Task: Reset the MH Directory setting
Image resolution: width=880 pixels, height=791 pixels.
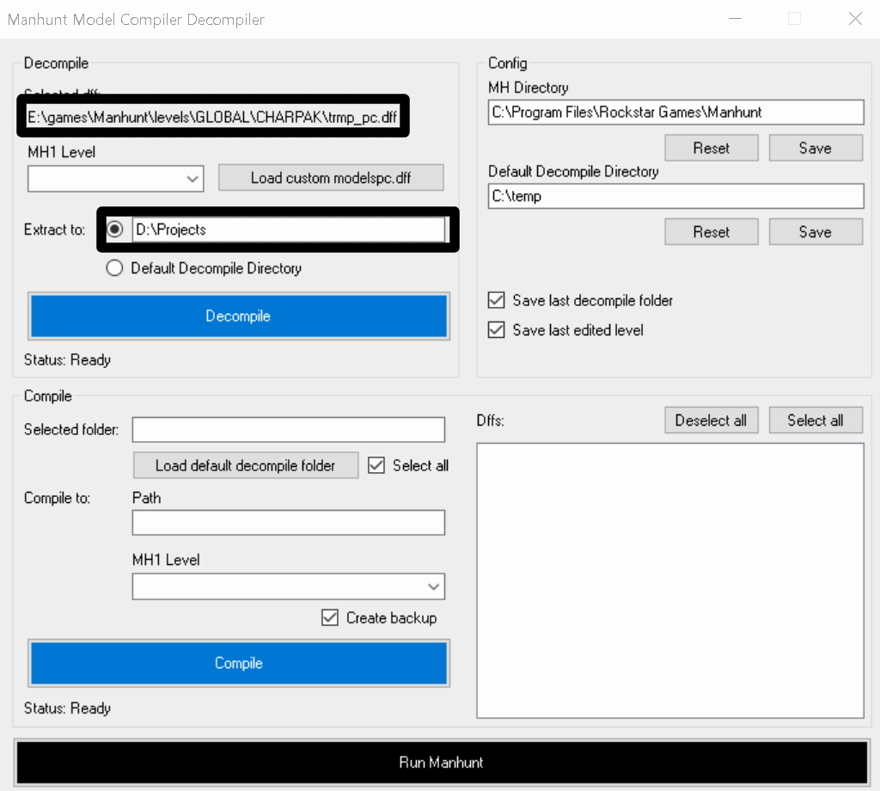Action: click(711, 148)
